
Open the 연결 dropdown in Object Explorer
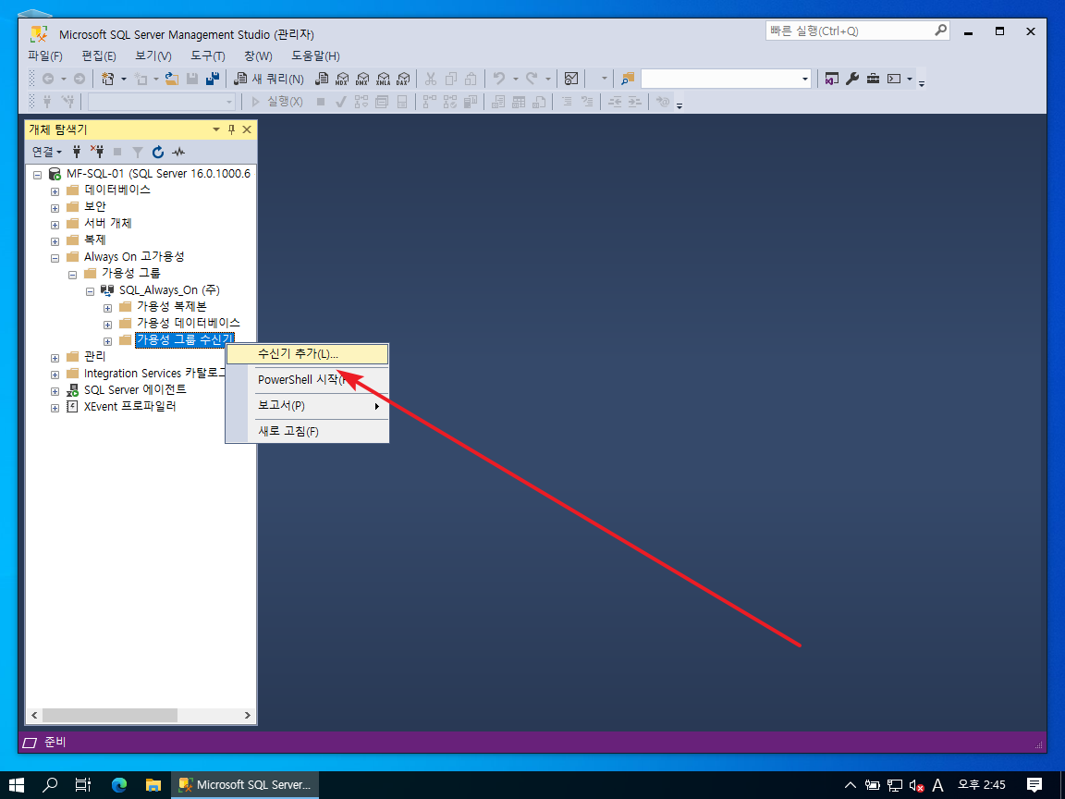pos(47,152)
